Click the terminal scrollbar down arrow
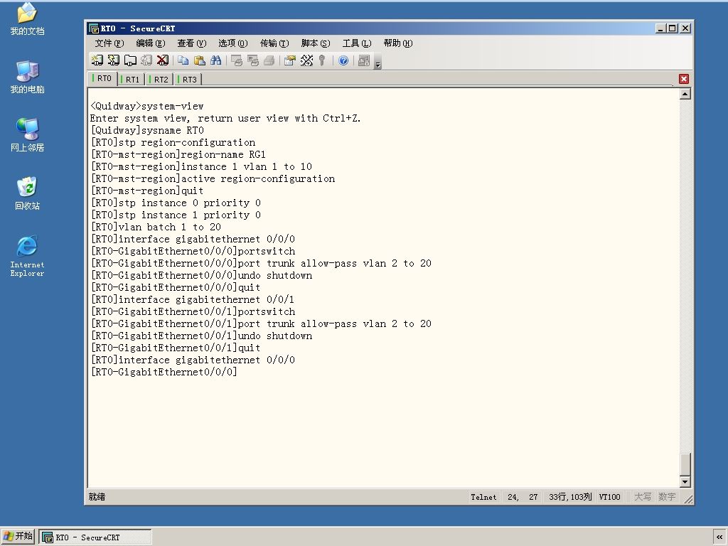Image resolution: width=728 pixels, height=546 pixels. (685, 481)
